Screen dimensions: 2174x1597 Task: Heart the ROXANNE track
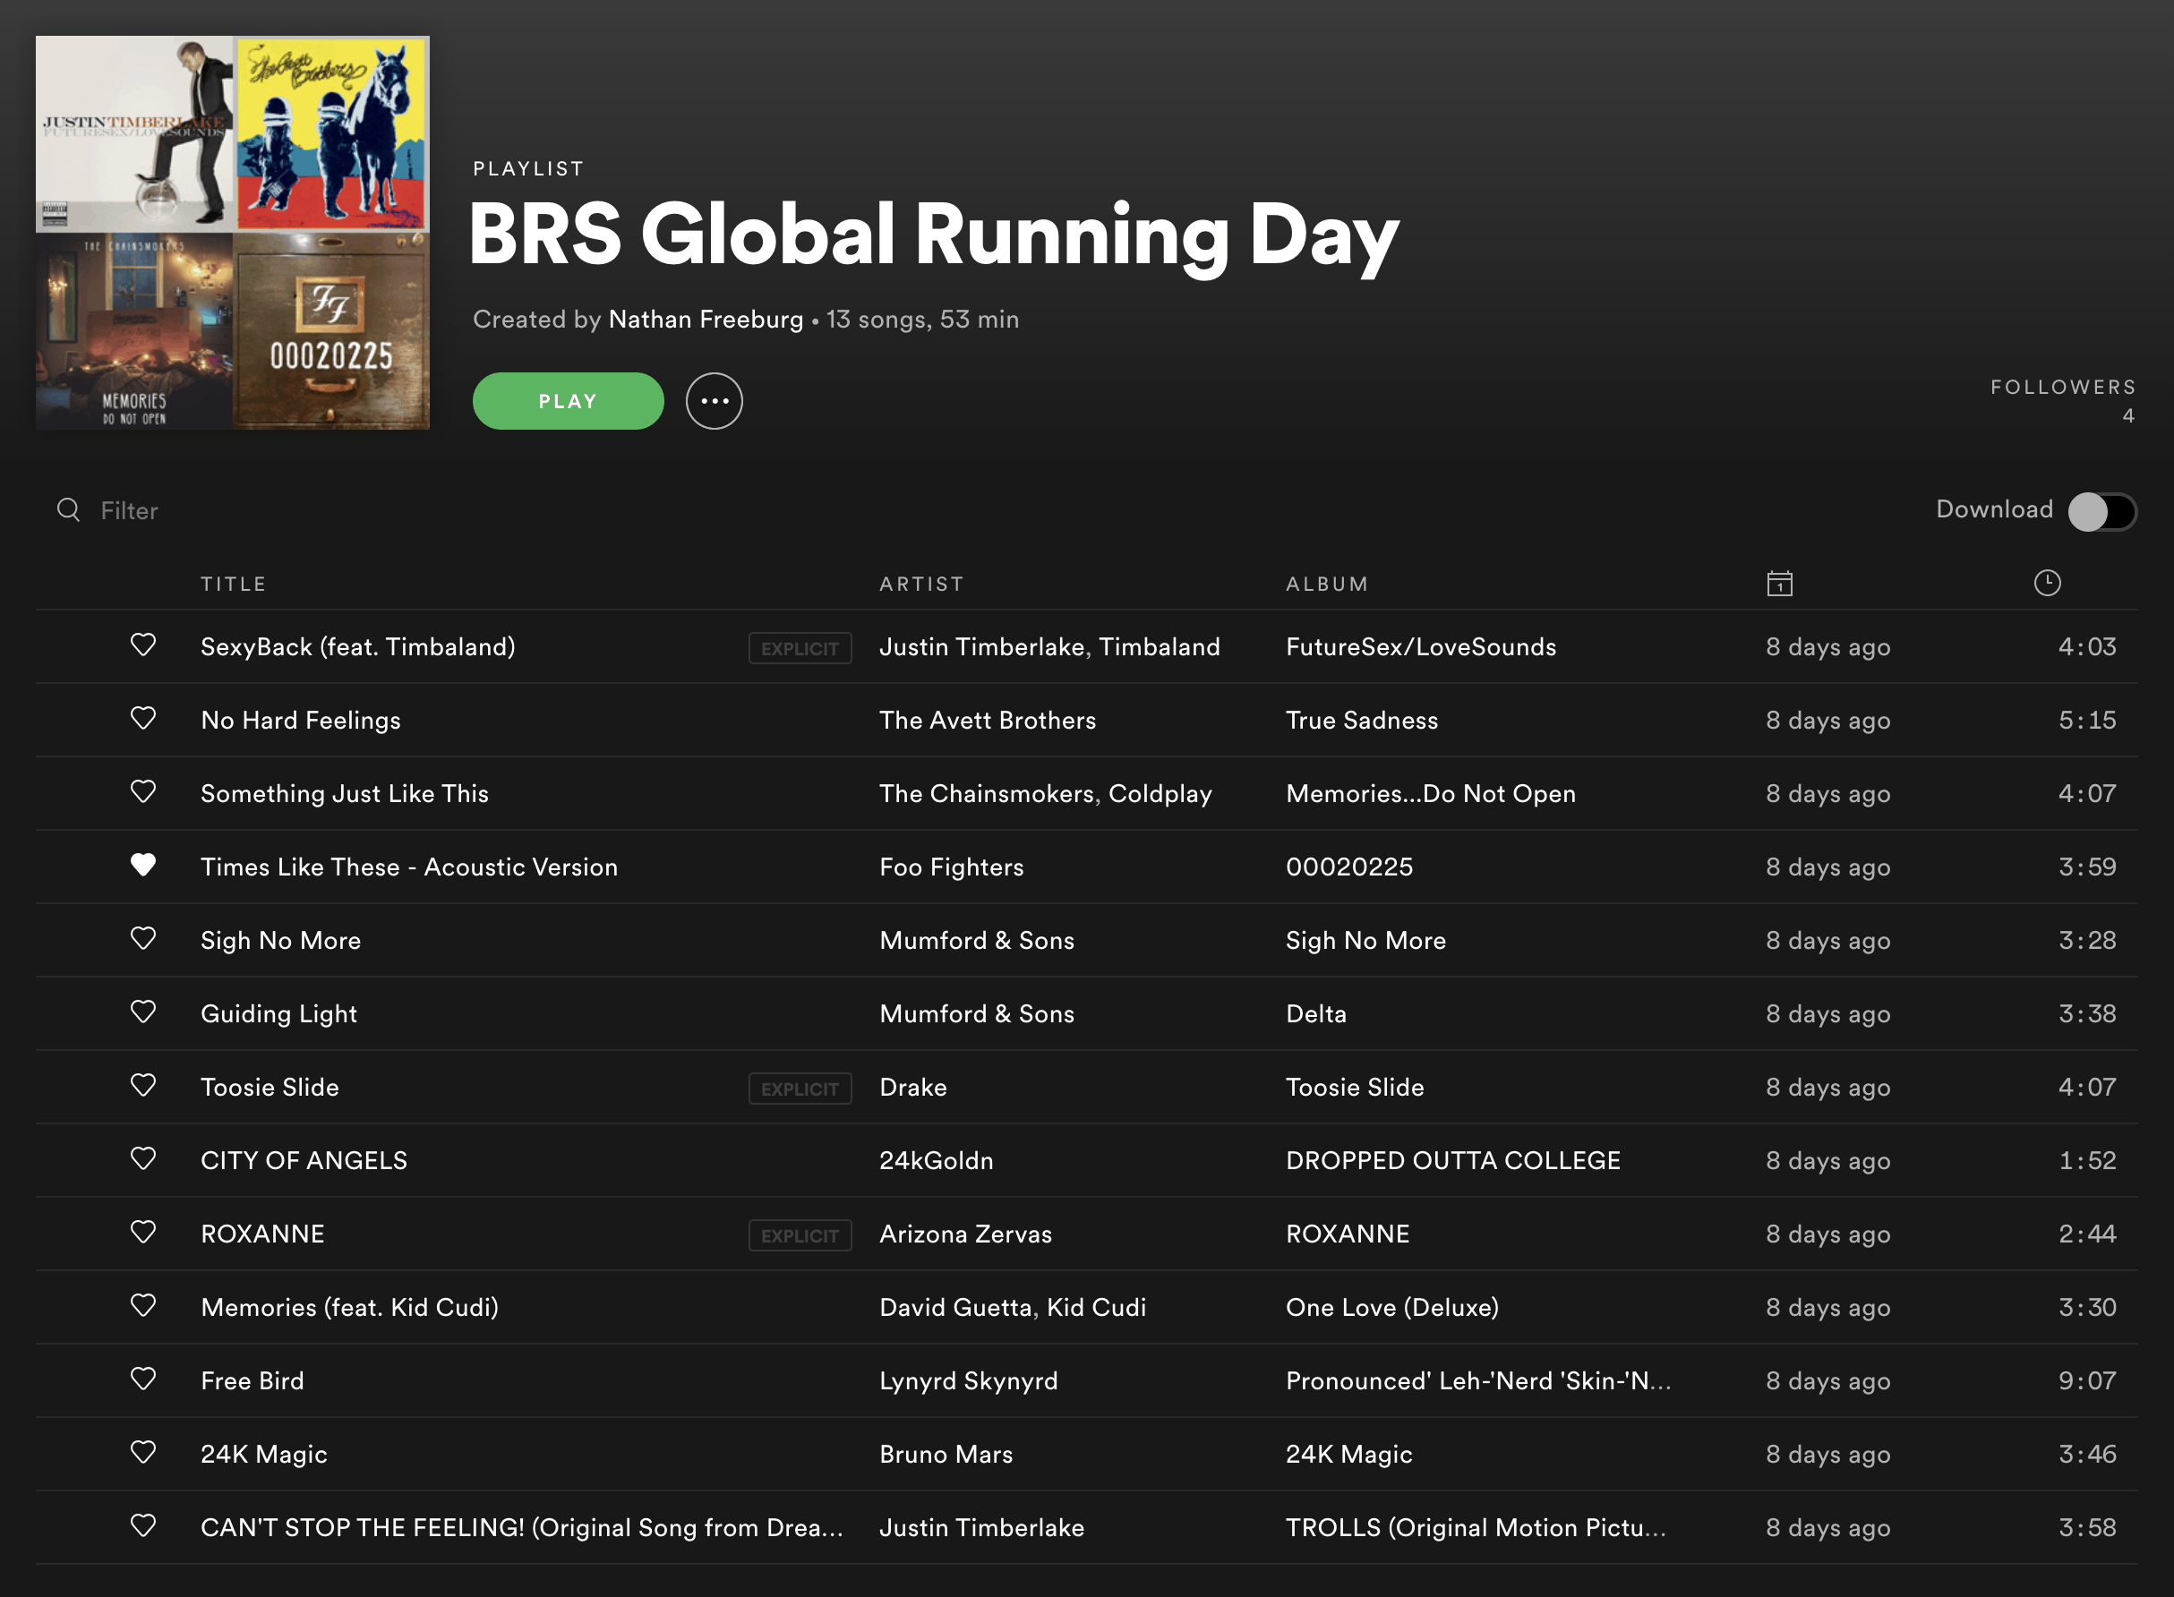(143, 1233)
